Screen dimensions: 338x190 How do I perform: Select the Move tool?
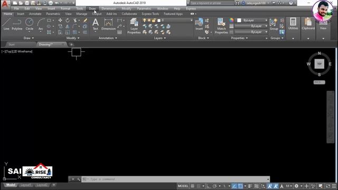click(60, 20)
